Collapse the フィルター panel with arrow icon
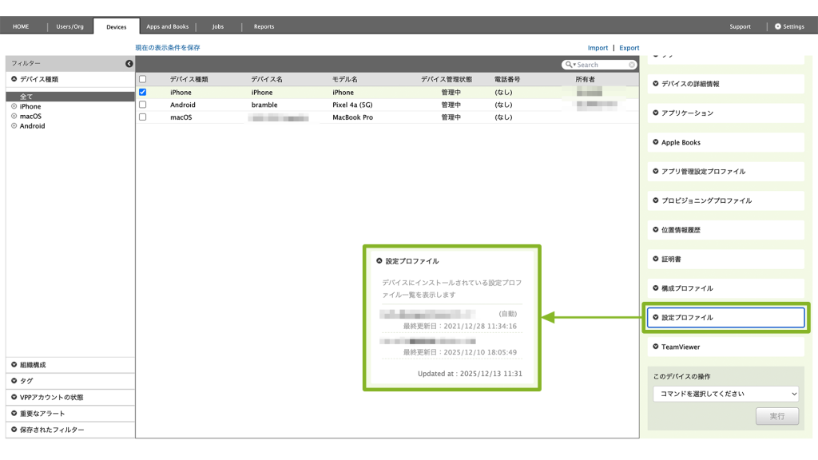This screenshot has width=818, height=460. click(x=129, y=64)
